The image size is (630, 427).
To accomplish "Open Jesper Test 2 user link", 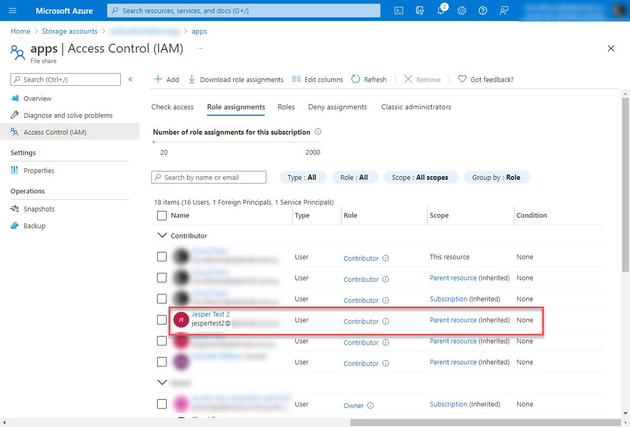I will point(211,314).
